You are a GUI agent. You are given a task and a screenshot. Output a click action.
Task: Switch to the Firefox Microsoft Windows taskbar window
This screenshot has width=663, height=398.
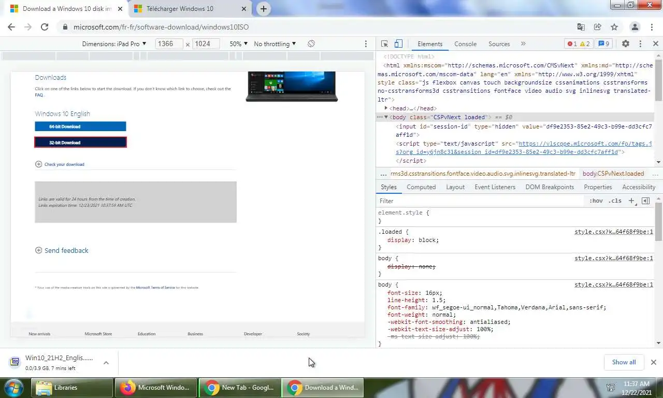click(156, 388)
